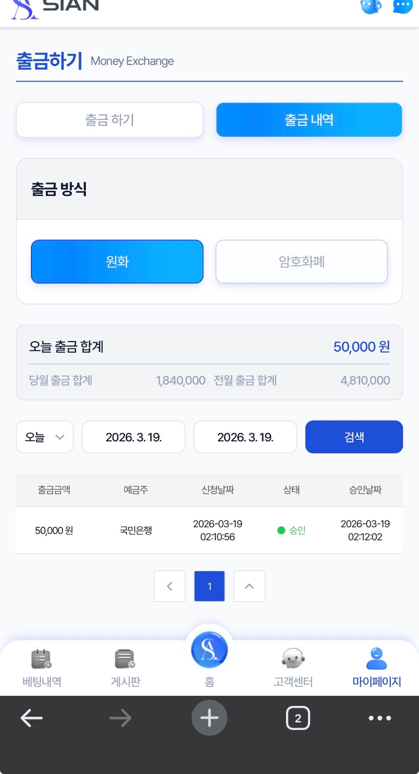Image resolution: width=419 pixels, height=774 pixels.
Task: Open 마이페이지 profile icon
Action: coord(377,659)
